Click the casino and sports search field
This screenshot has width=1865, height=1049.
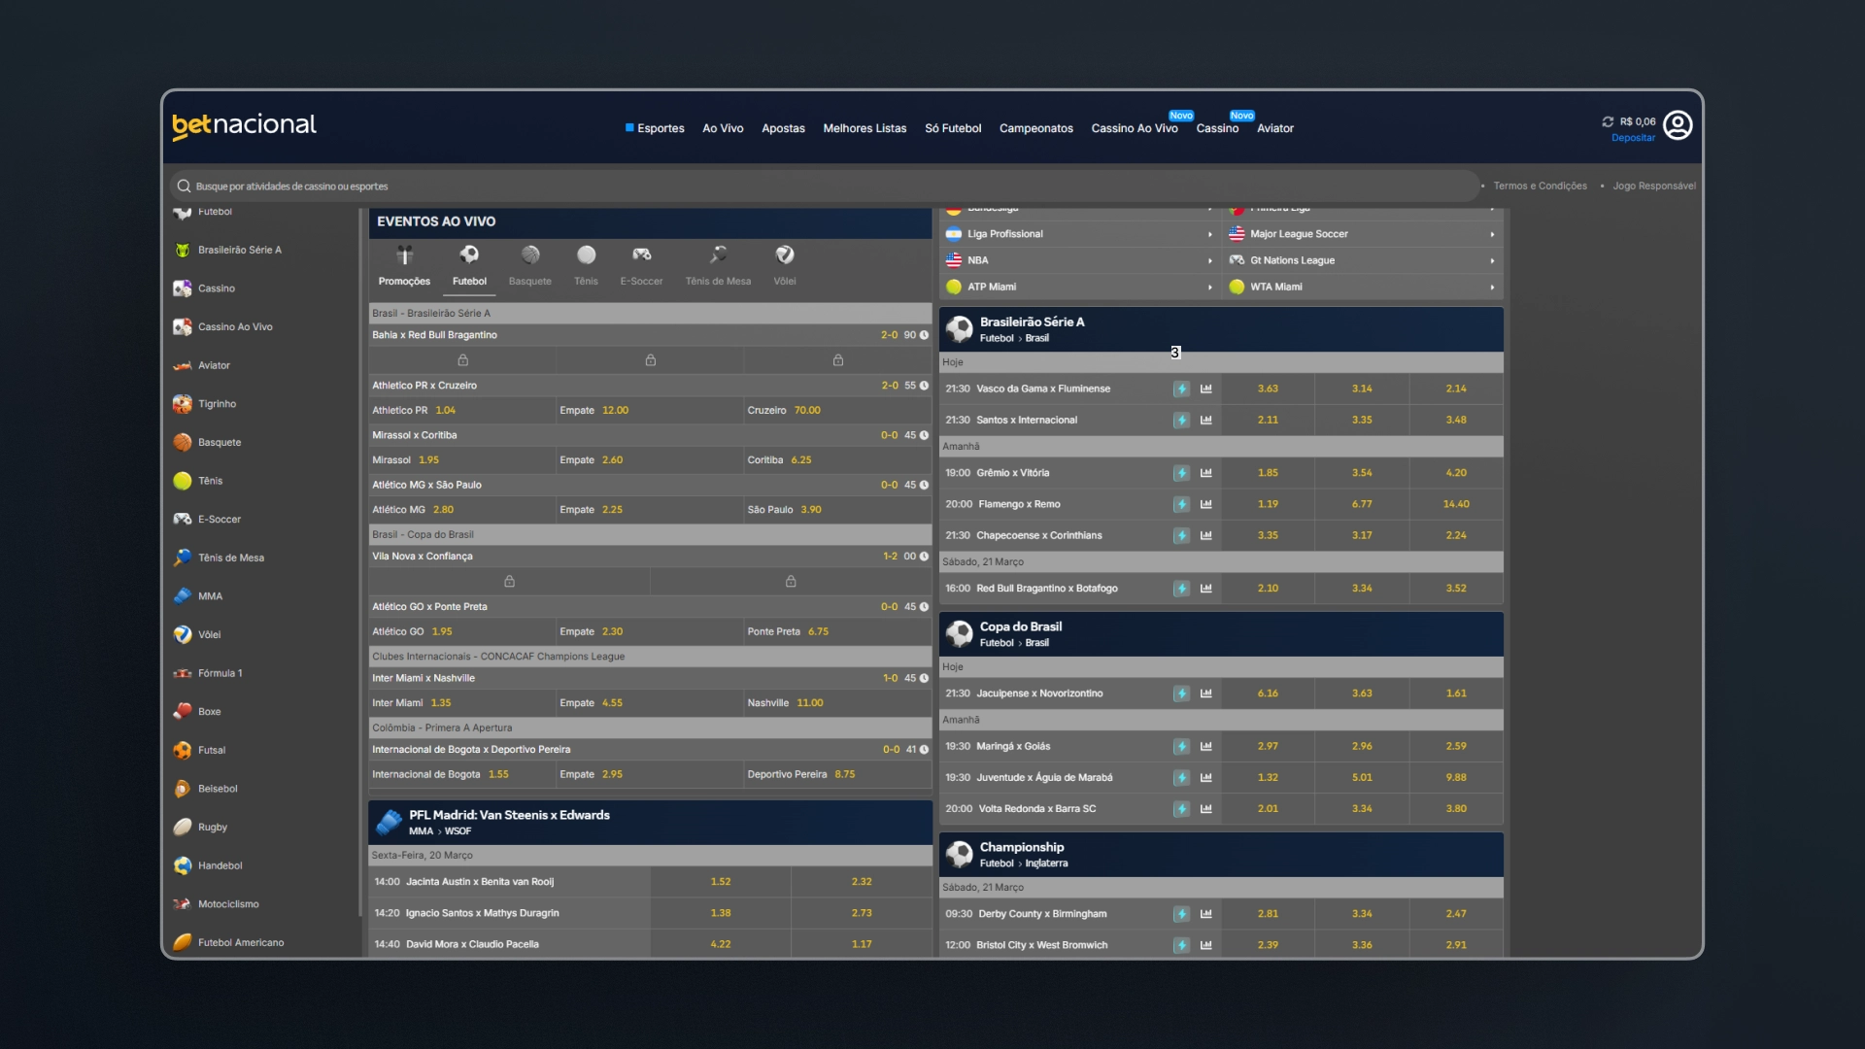tap(826, 186)
